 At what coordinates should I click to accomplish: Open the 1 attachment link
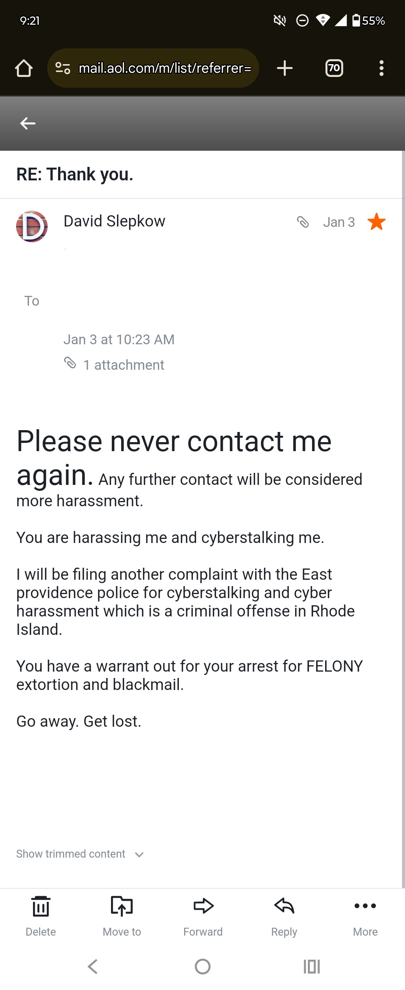point(123,365)
